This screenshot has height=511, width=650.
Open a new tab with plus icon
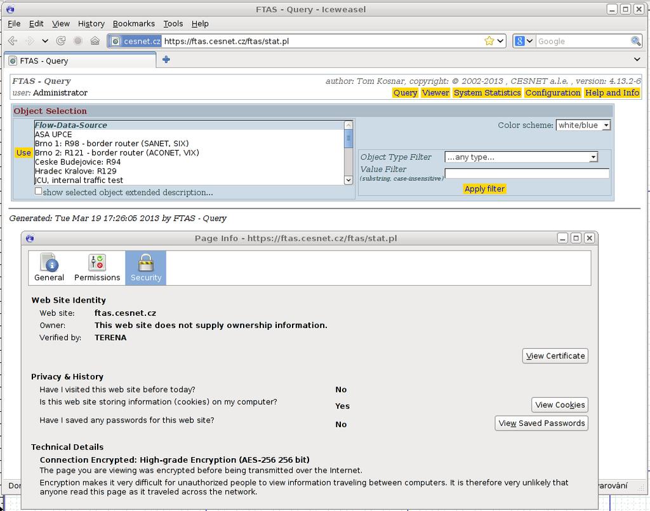166,59
